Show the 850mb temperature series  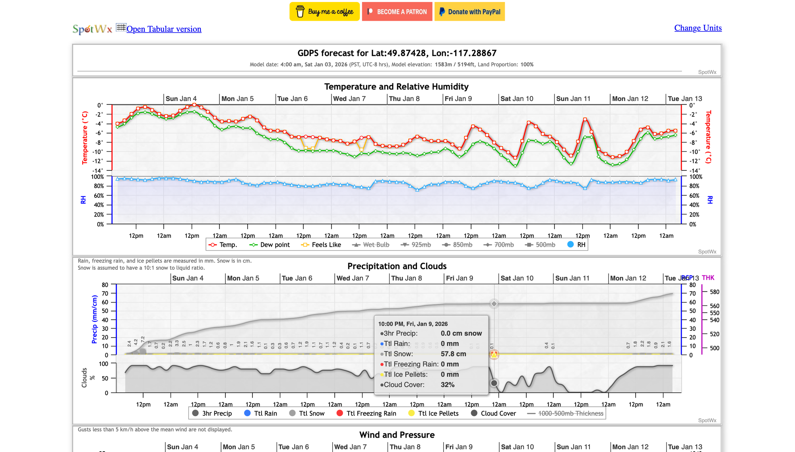[x=458, y=245]
